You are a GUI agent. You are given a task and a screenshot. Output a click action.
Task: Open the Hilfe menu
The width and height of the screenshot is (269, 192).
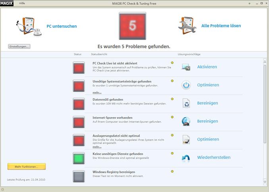22,3
